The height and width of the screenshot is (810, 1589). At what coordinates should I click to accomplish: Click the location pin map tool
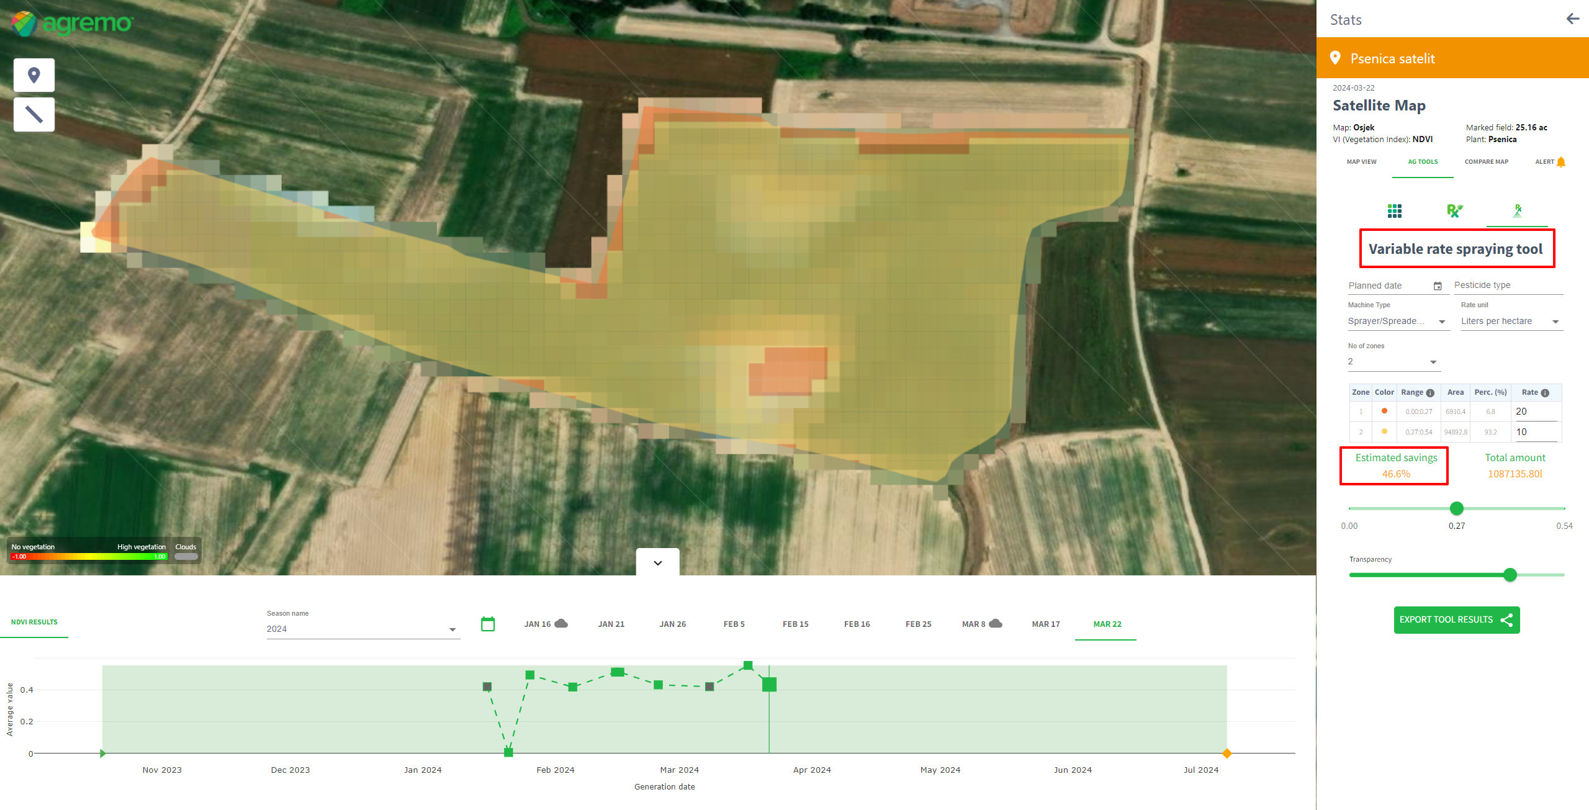(34, 75)
